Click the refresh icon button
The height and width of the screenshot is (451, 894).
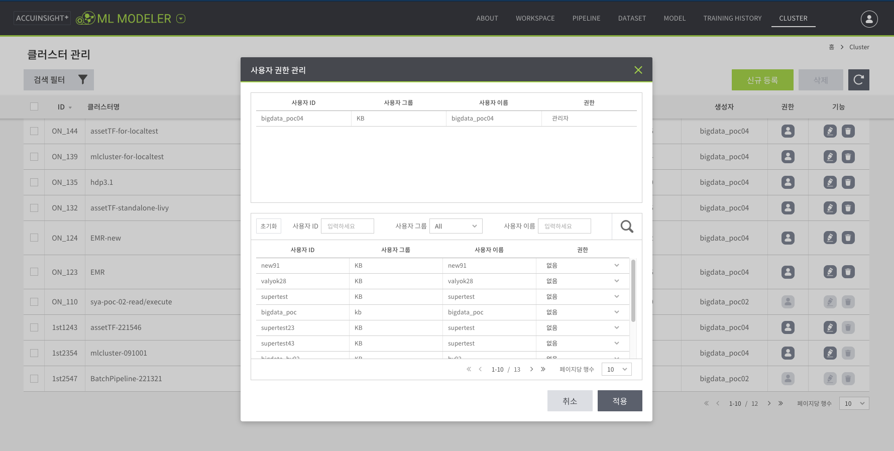coord(859,80)
